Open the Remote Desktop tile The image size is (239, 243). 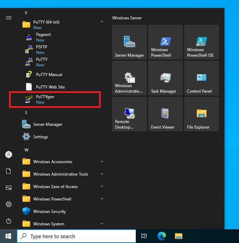[x=130, y=114]
